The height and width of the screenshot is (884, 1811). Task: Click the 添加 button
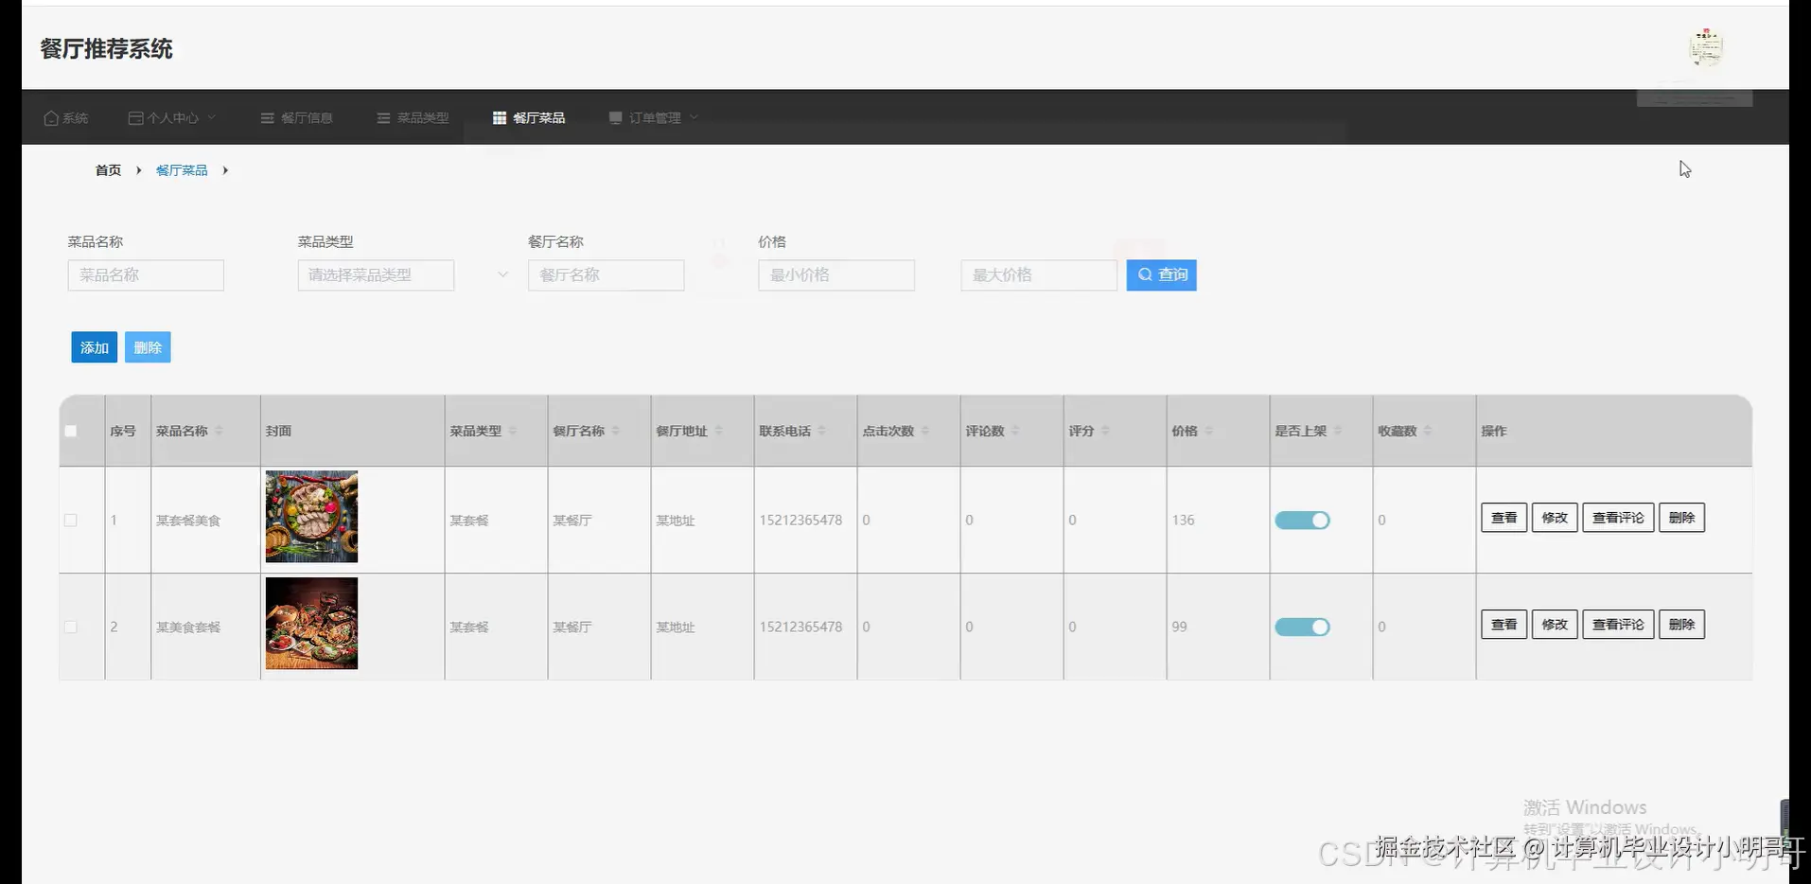95,347
